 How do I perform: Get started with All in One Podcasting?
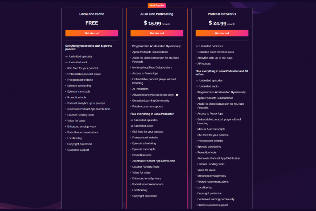pos(157,33)
